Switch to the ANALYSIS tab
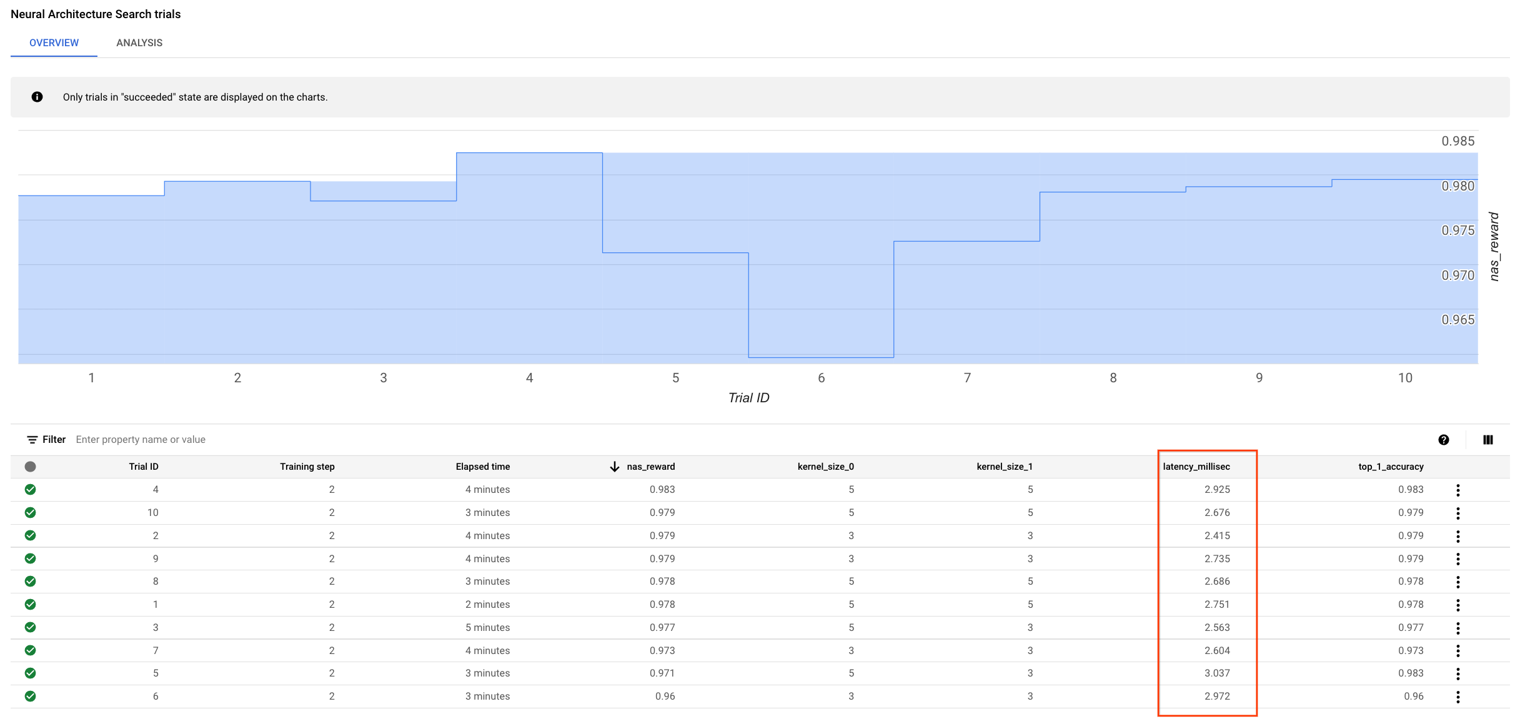Image resolution: width=1525 pixels, height=724 pixels. point(139,42)
